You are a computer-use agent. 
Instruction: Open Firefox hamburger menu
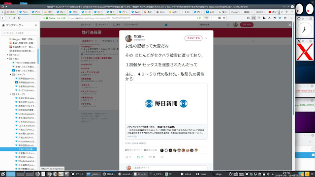pos(291,18)
